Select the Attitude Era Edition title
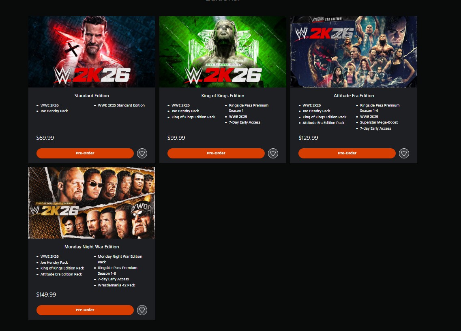The width and height of the screenshot is (461, 331). pos(354,96)
